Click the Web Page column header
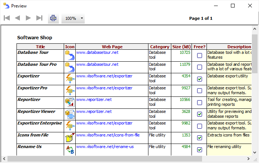This screenshot has height=163, width=259. pyautogui.click(x=112, y=47)
